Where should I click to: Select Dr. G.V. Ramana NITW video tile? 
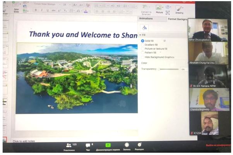pos(209,76)
